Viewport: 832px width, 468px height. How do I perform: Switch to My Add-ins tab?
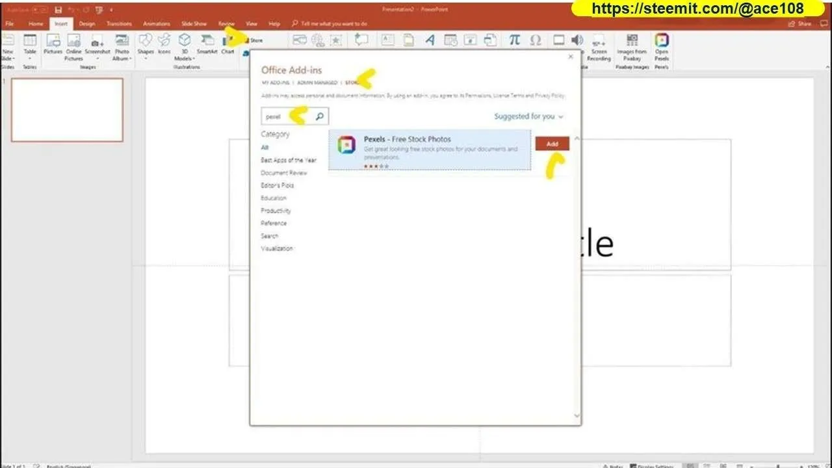[275, 83]
